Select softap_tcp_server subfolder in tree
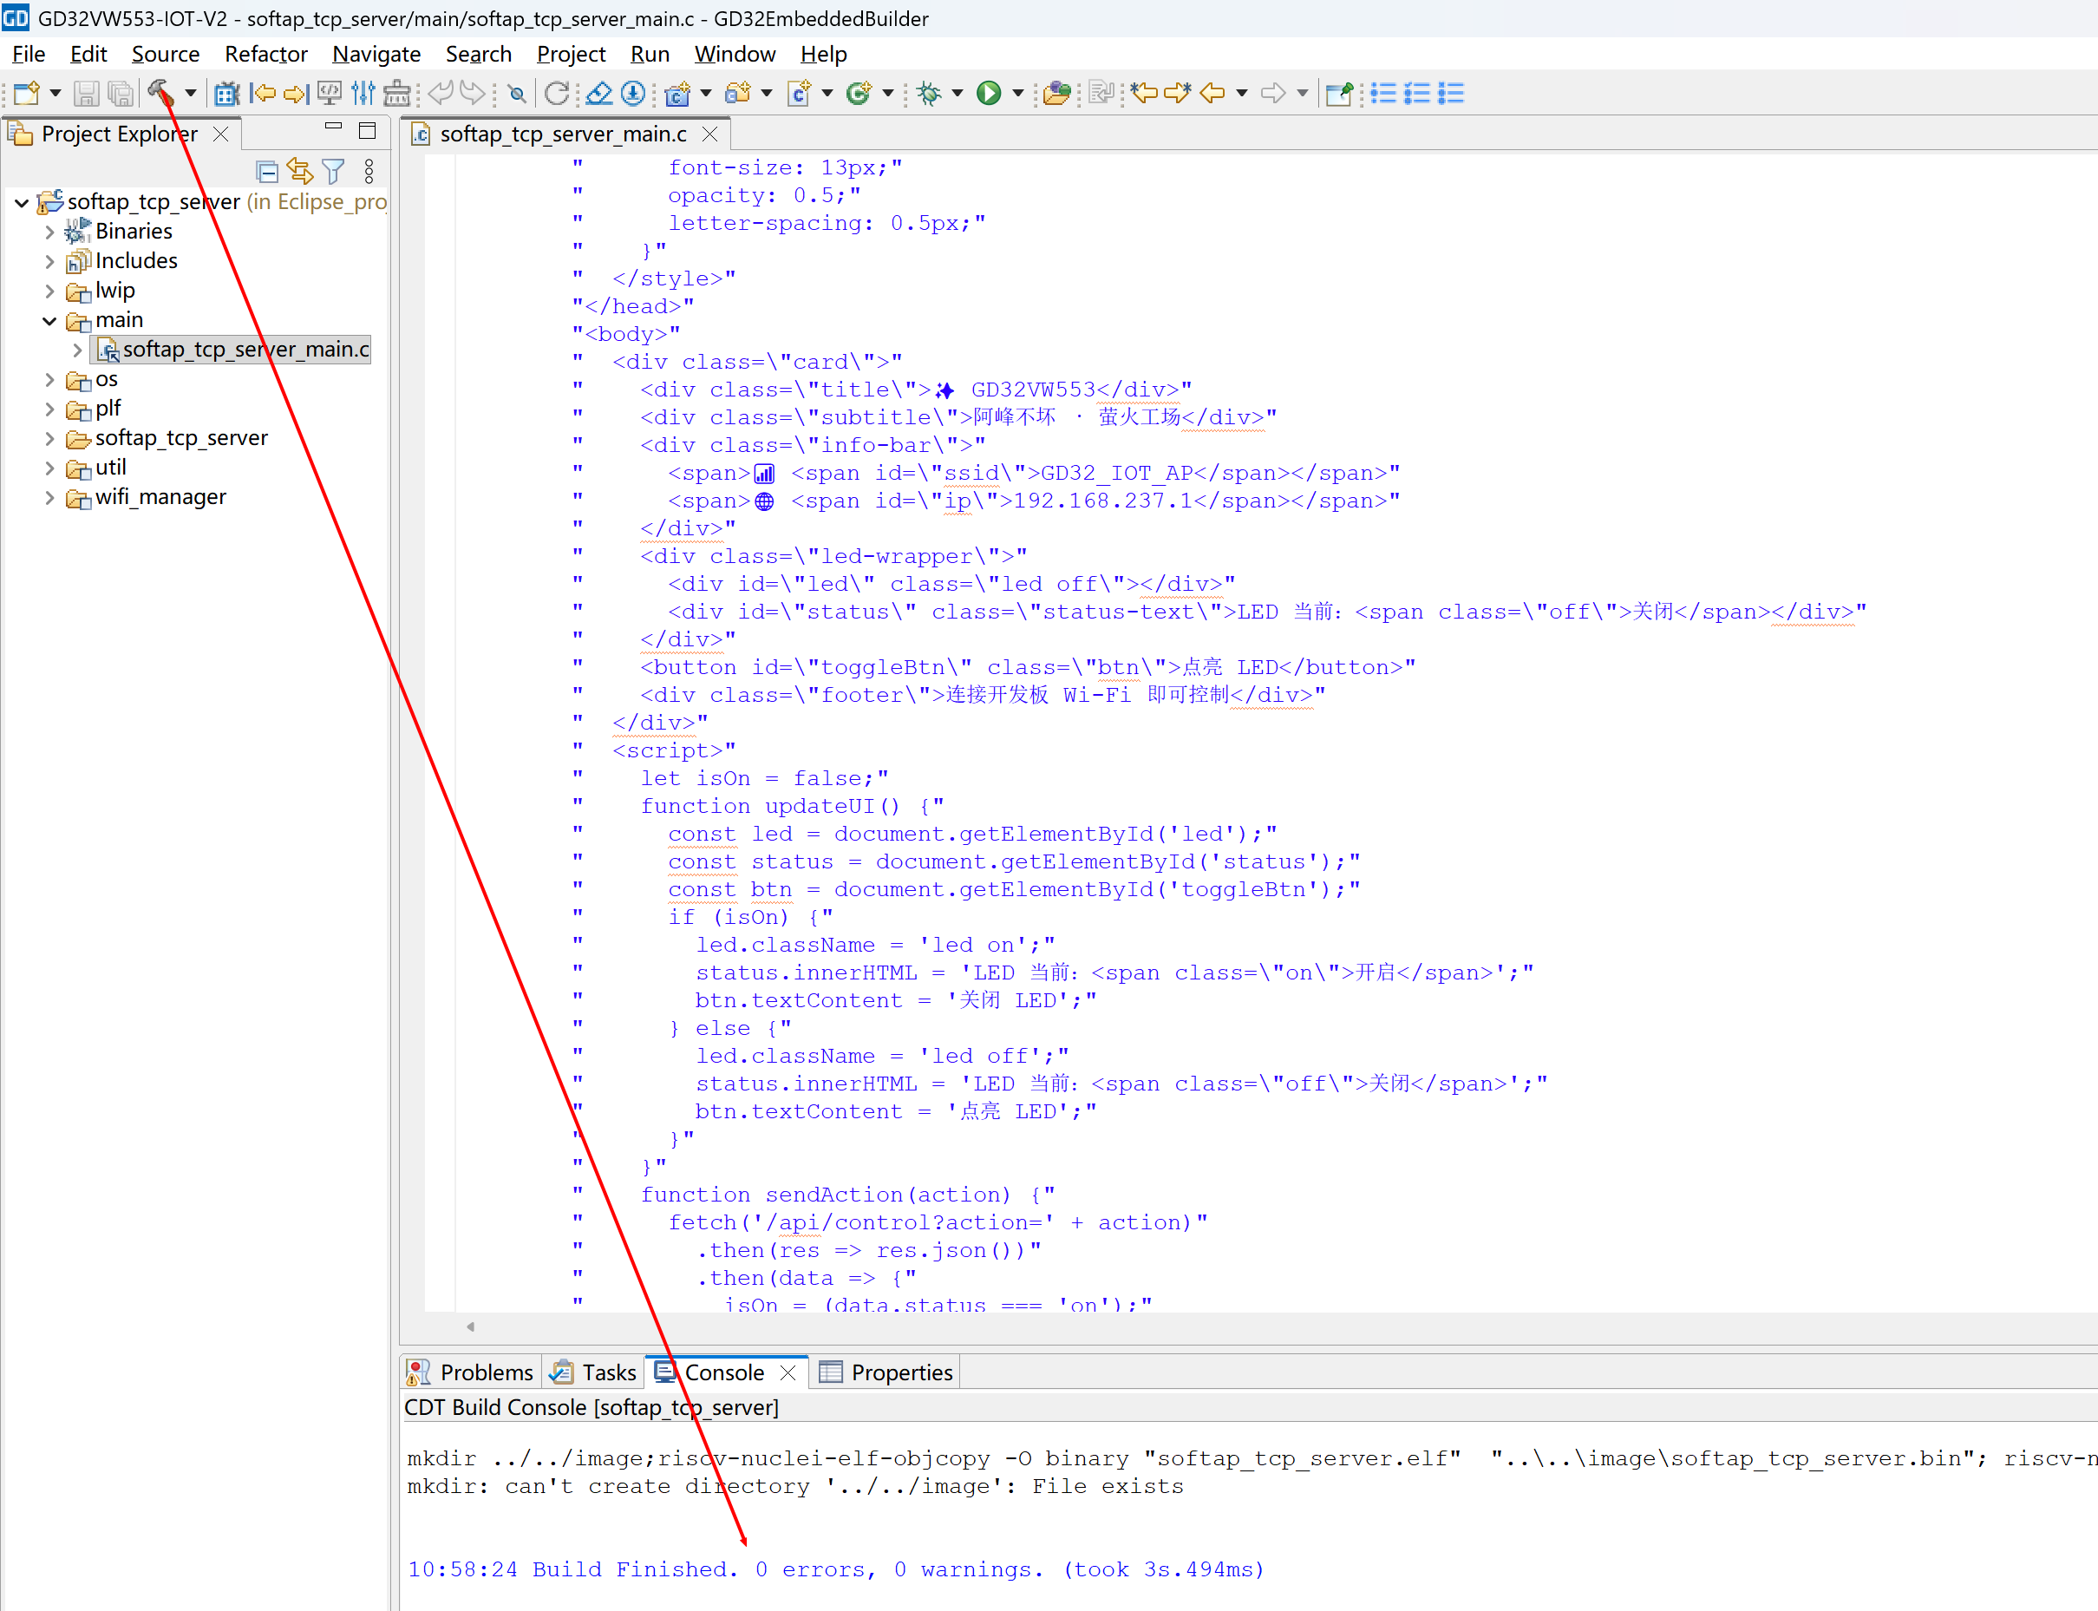The image size is (2098, 1611). point(181,438)
